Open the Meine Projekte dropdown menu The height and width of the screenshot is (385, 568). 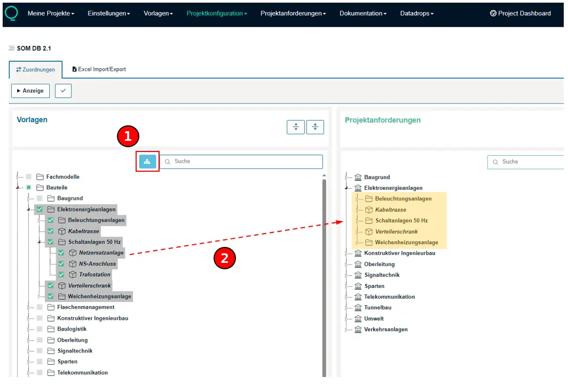tap(51, 13)
